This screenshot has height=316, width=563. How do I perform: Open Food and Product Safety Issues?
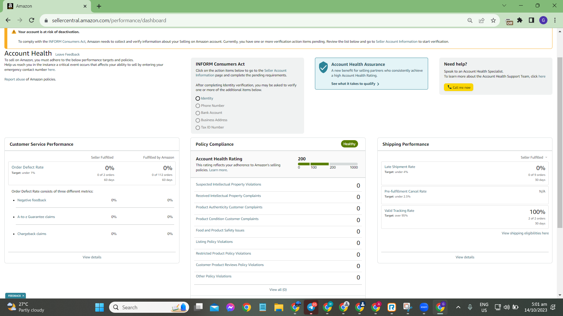[220, 230]
